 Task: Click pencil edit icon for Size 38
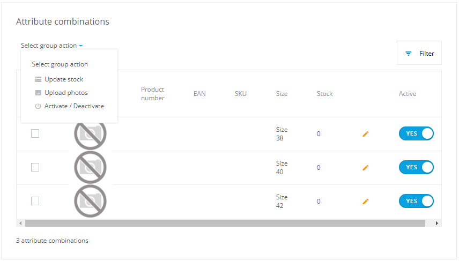click(366, 134)
